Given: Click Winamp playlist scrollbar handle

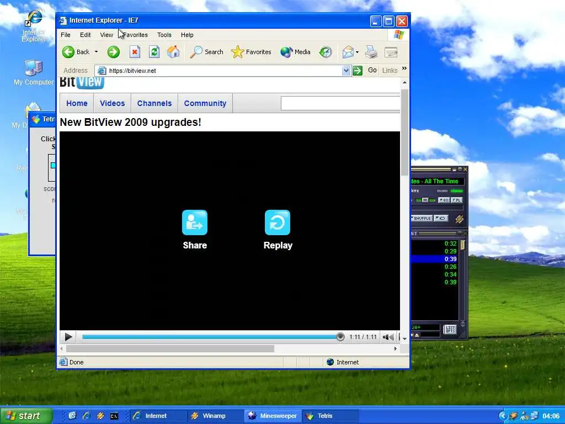Looking at the screenshot, I should (x=463, y=245).
